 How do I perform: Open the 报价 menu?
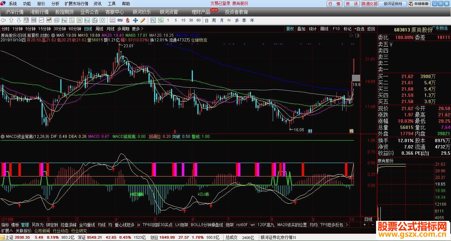click(41, 4)
